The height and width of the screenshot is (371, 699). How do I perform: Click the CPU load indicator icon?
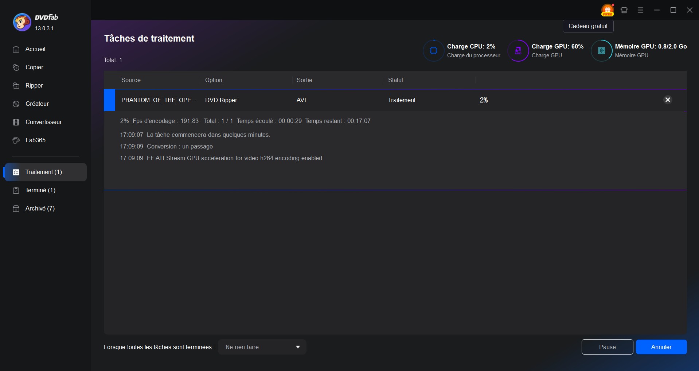433,51
